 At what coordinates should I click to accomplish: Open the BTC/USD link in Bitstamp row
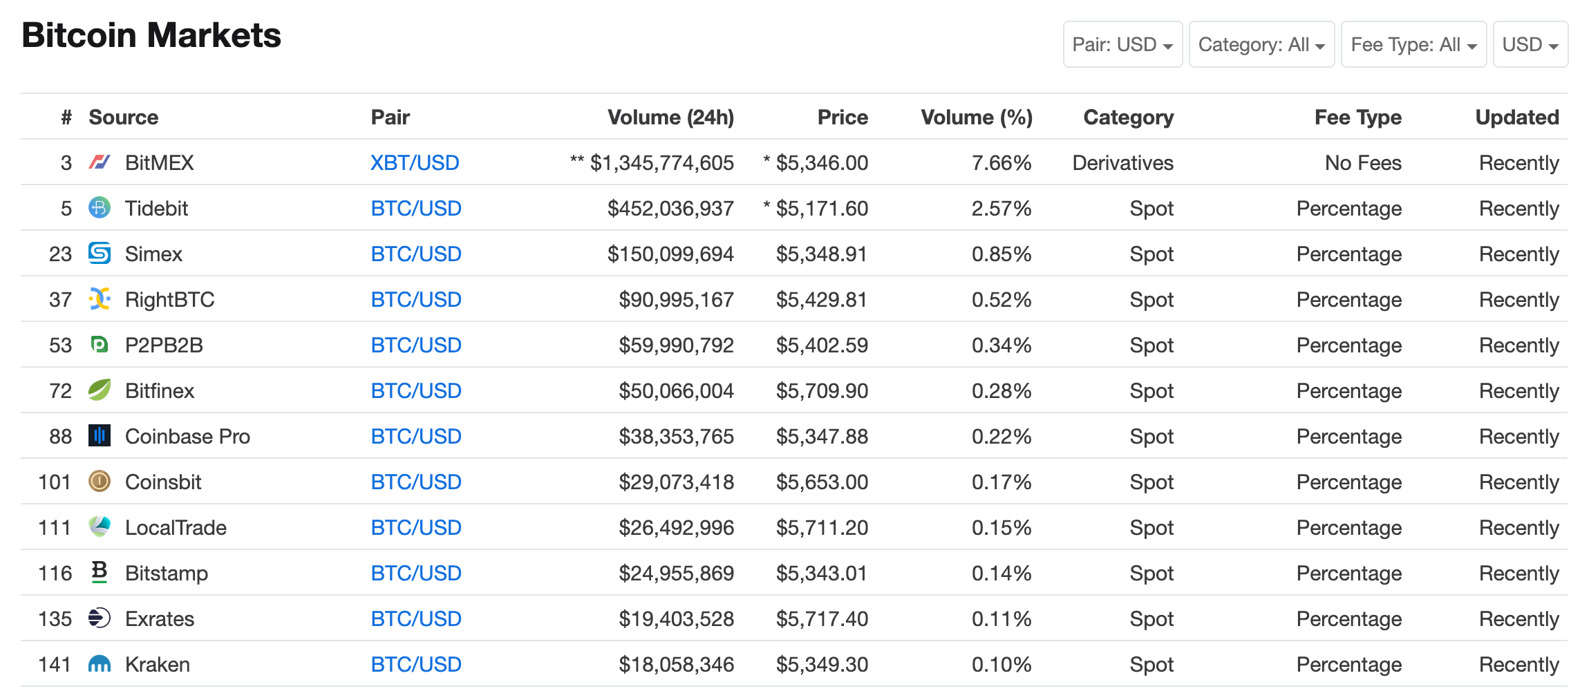[416, 573]
